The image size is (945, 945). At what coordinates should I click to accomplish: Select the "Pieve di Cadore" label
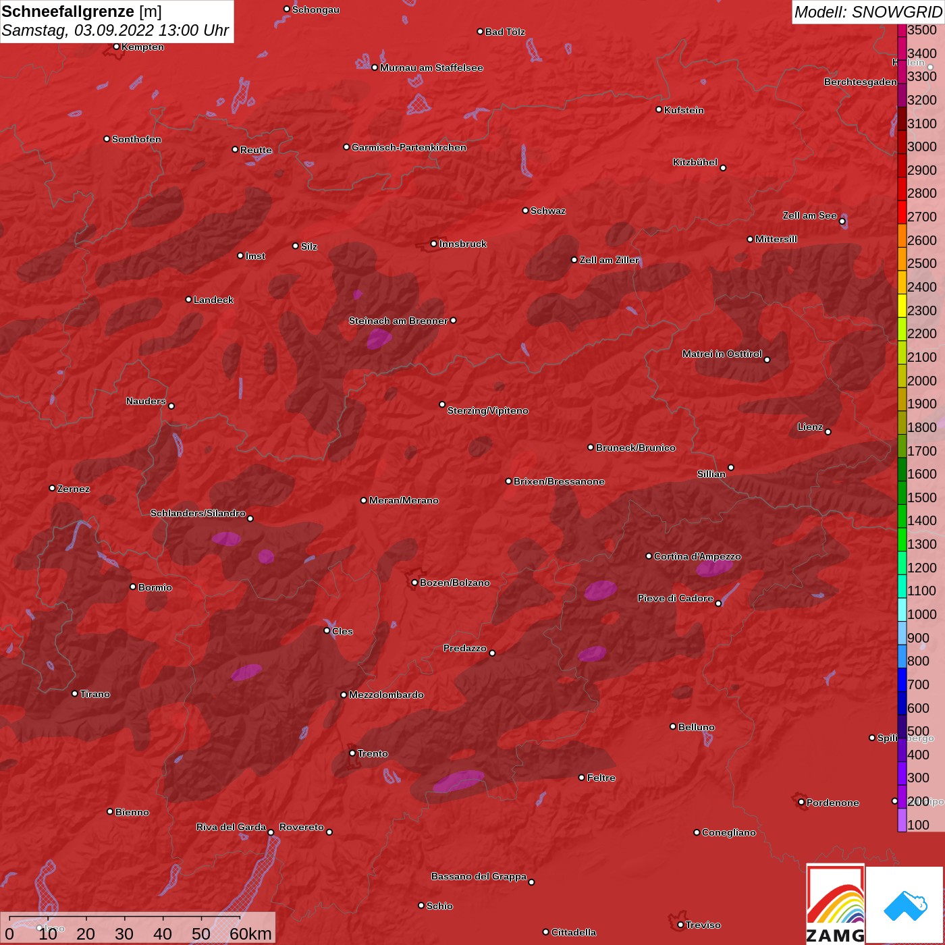coord(676,598)
